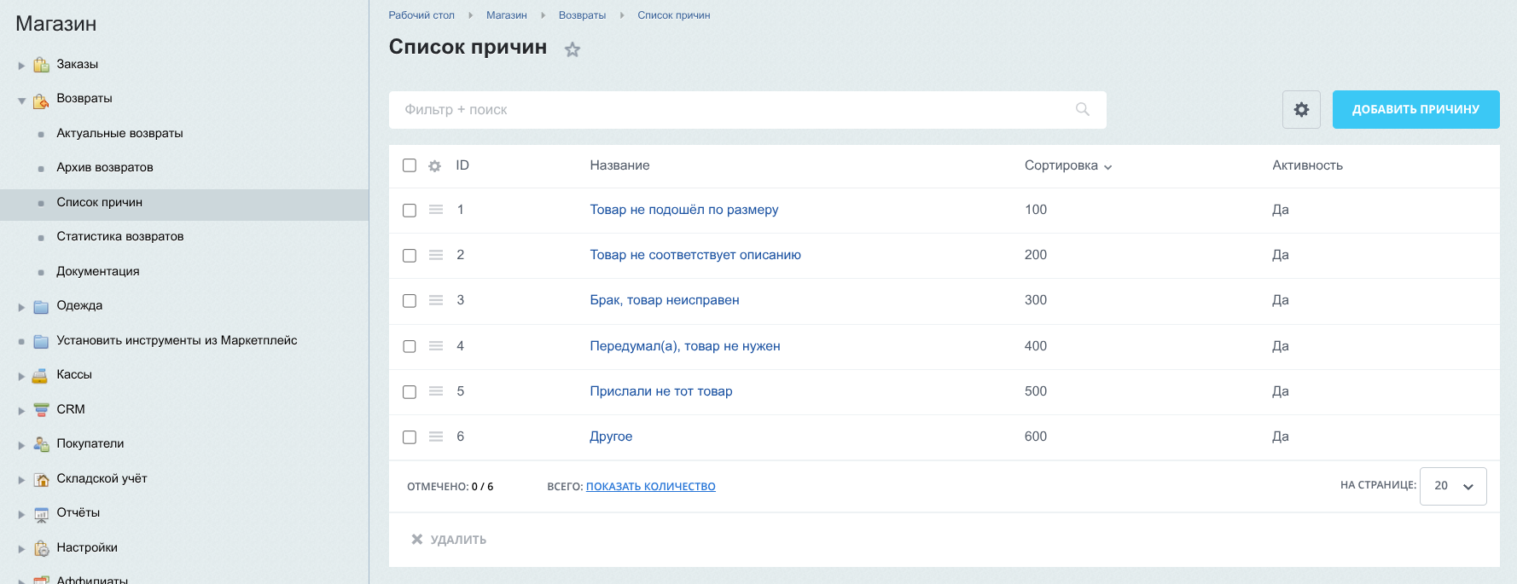
Task: Check row 'Передумал(а), товар не нужен'
Action: point(410,346)
